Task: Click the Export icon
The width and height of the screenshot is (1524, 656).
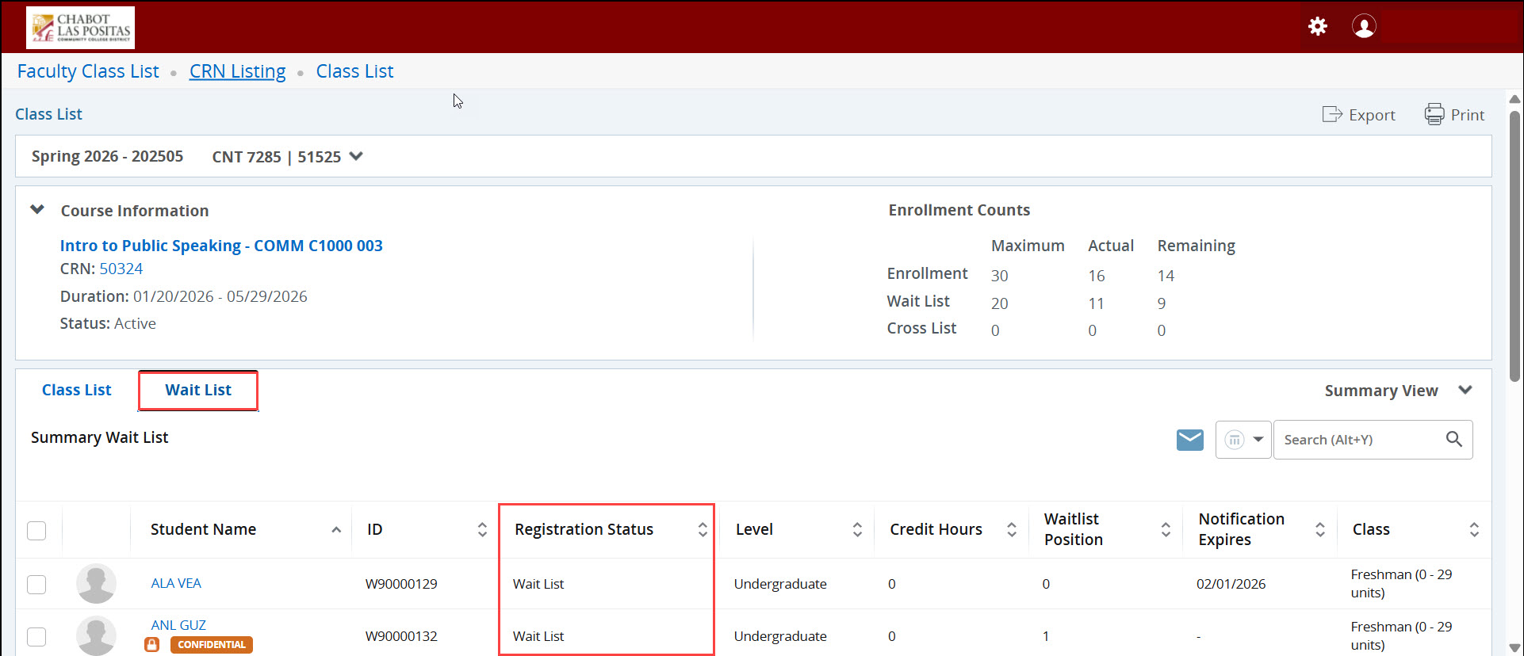Action: click(x=1332, y=115)
